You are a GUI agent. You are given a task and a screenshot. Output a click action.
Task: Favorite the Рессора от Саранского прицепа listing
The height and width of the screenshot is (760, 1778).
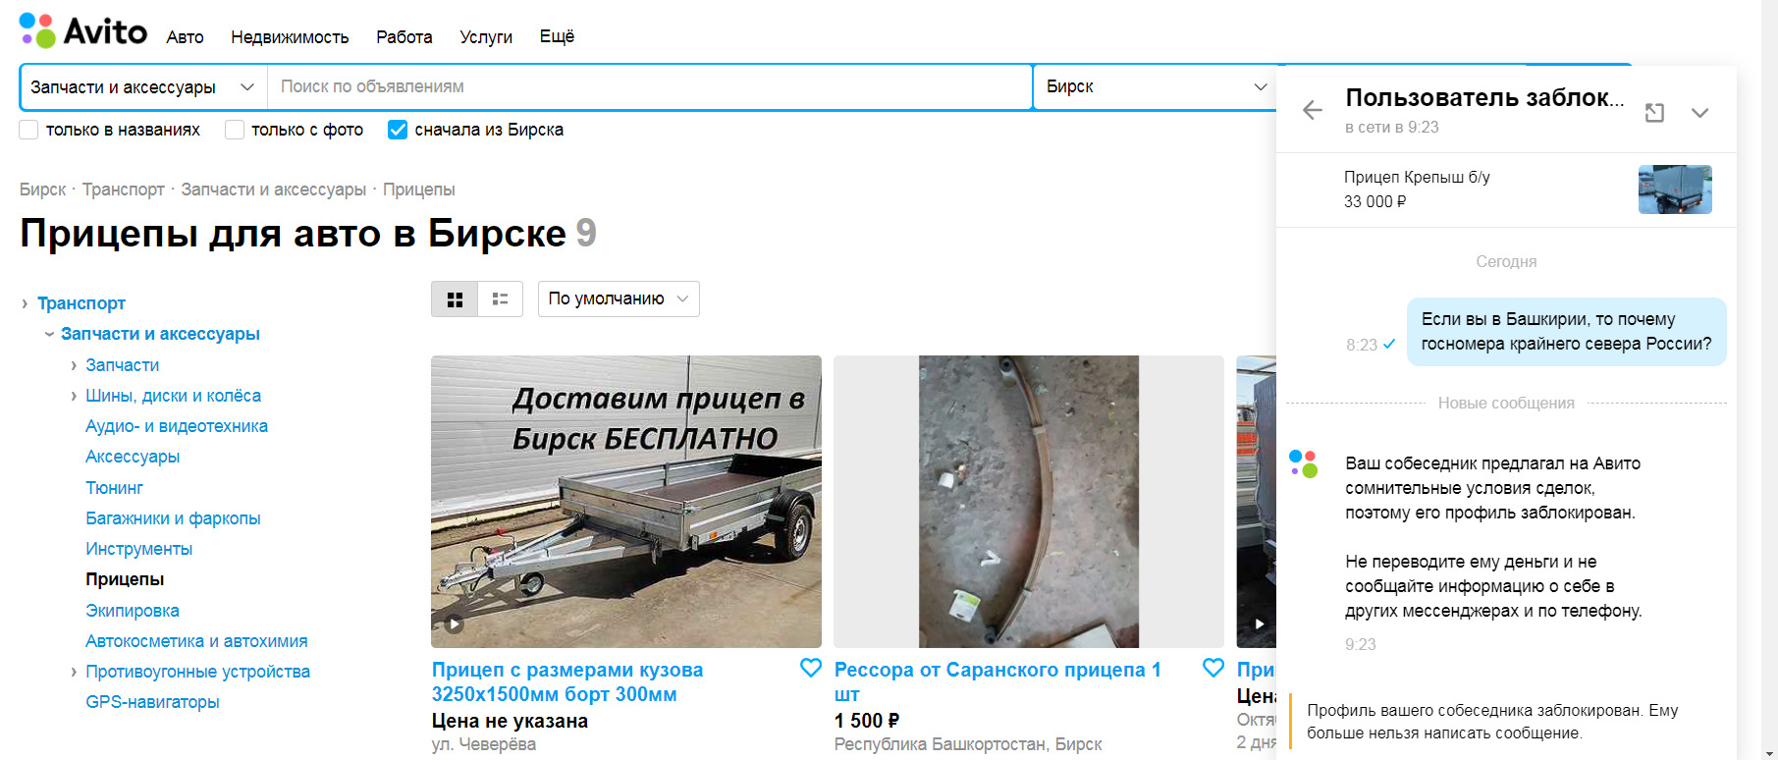pyautogui.click(x=1213, y=668)
